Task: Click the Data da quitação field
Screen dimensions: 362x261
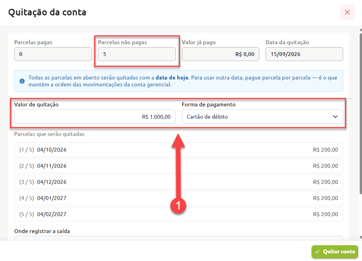Action: point(304,54)
